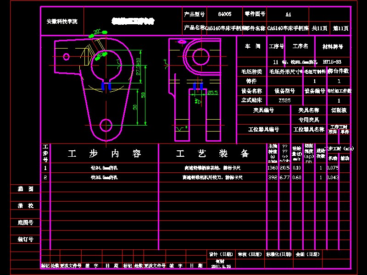Click the 底图号 side label
The width and height of the screenshot is (367, 275).
26,223
